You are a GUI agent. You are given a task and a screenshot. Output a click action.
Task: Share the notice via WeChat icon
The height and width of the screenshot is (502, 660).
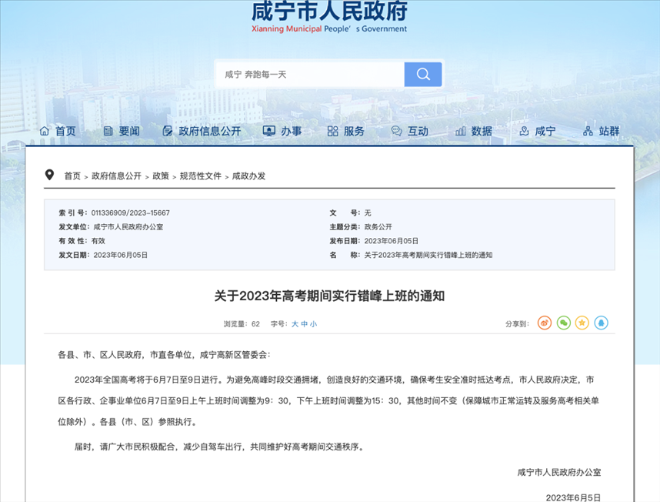(x=564, y=323)
